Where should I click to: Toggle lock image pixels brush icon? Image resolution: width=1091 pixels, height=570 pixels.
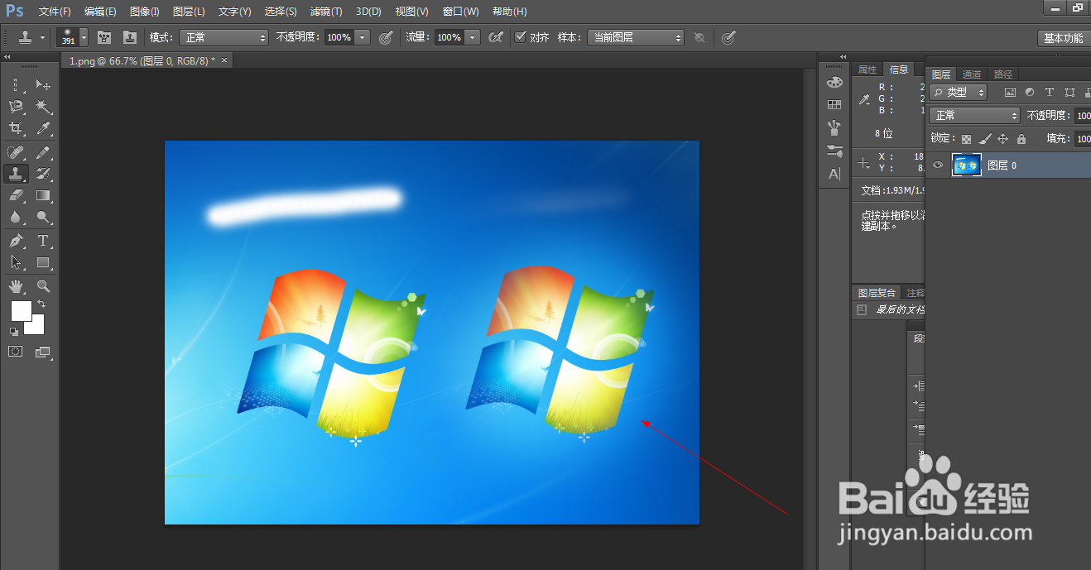[x=984, y=139]
